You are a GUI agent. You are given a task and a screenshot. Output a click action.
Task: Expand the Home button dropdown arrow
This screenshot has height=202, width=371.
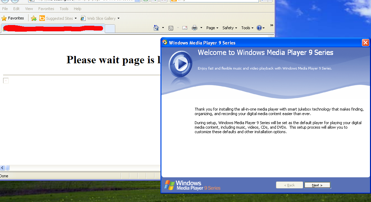click(163, 28)
